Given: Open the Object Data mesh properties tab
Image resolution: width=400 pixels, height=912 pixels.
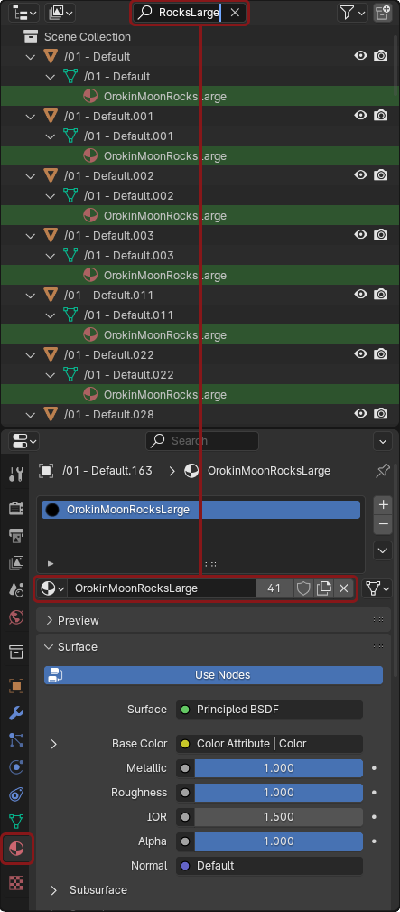Looking at the screenshot, I should [x=16, y=822].
